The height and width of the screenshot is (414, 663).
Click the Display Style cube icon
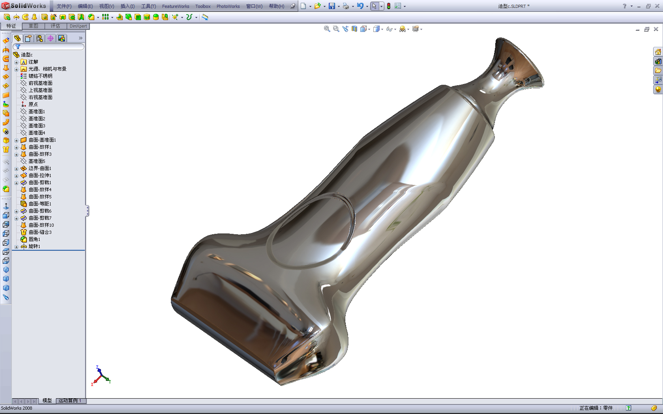377,29
